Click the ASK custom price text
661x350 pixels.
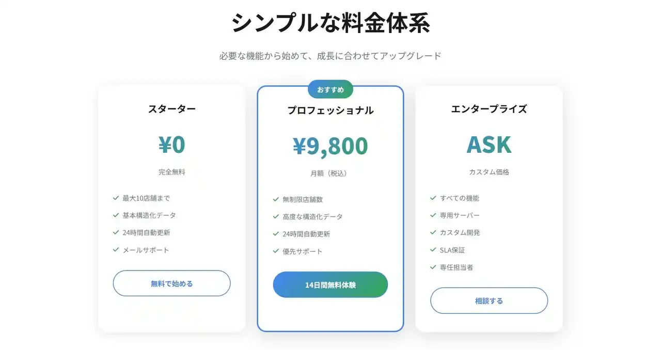point(489,145)
